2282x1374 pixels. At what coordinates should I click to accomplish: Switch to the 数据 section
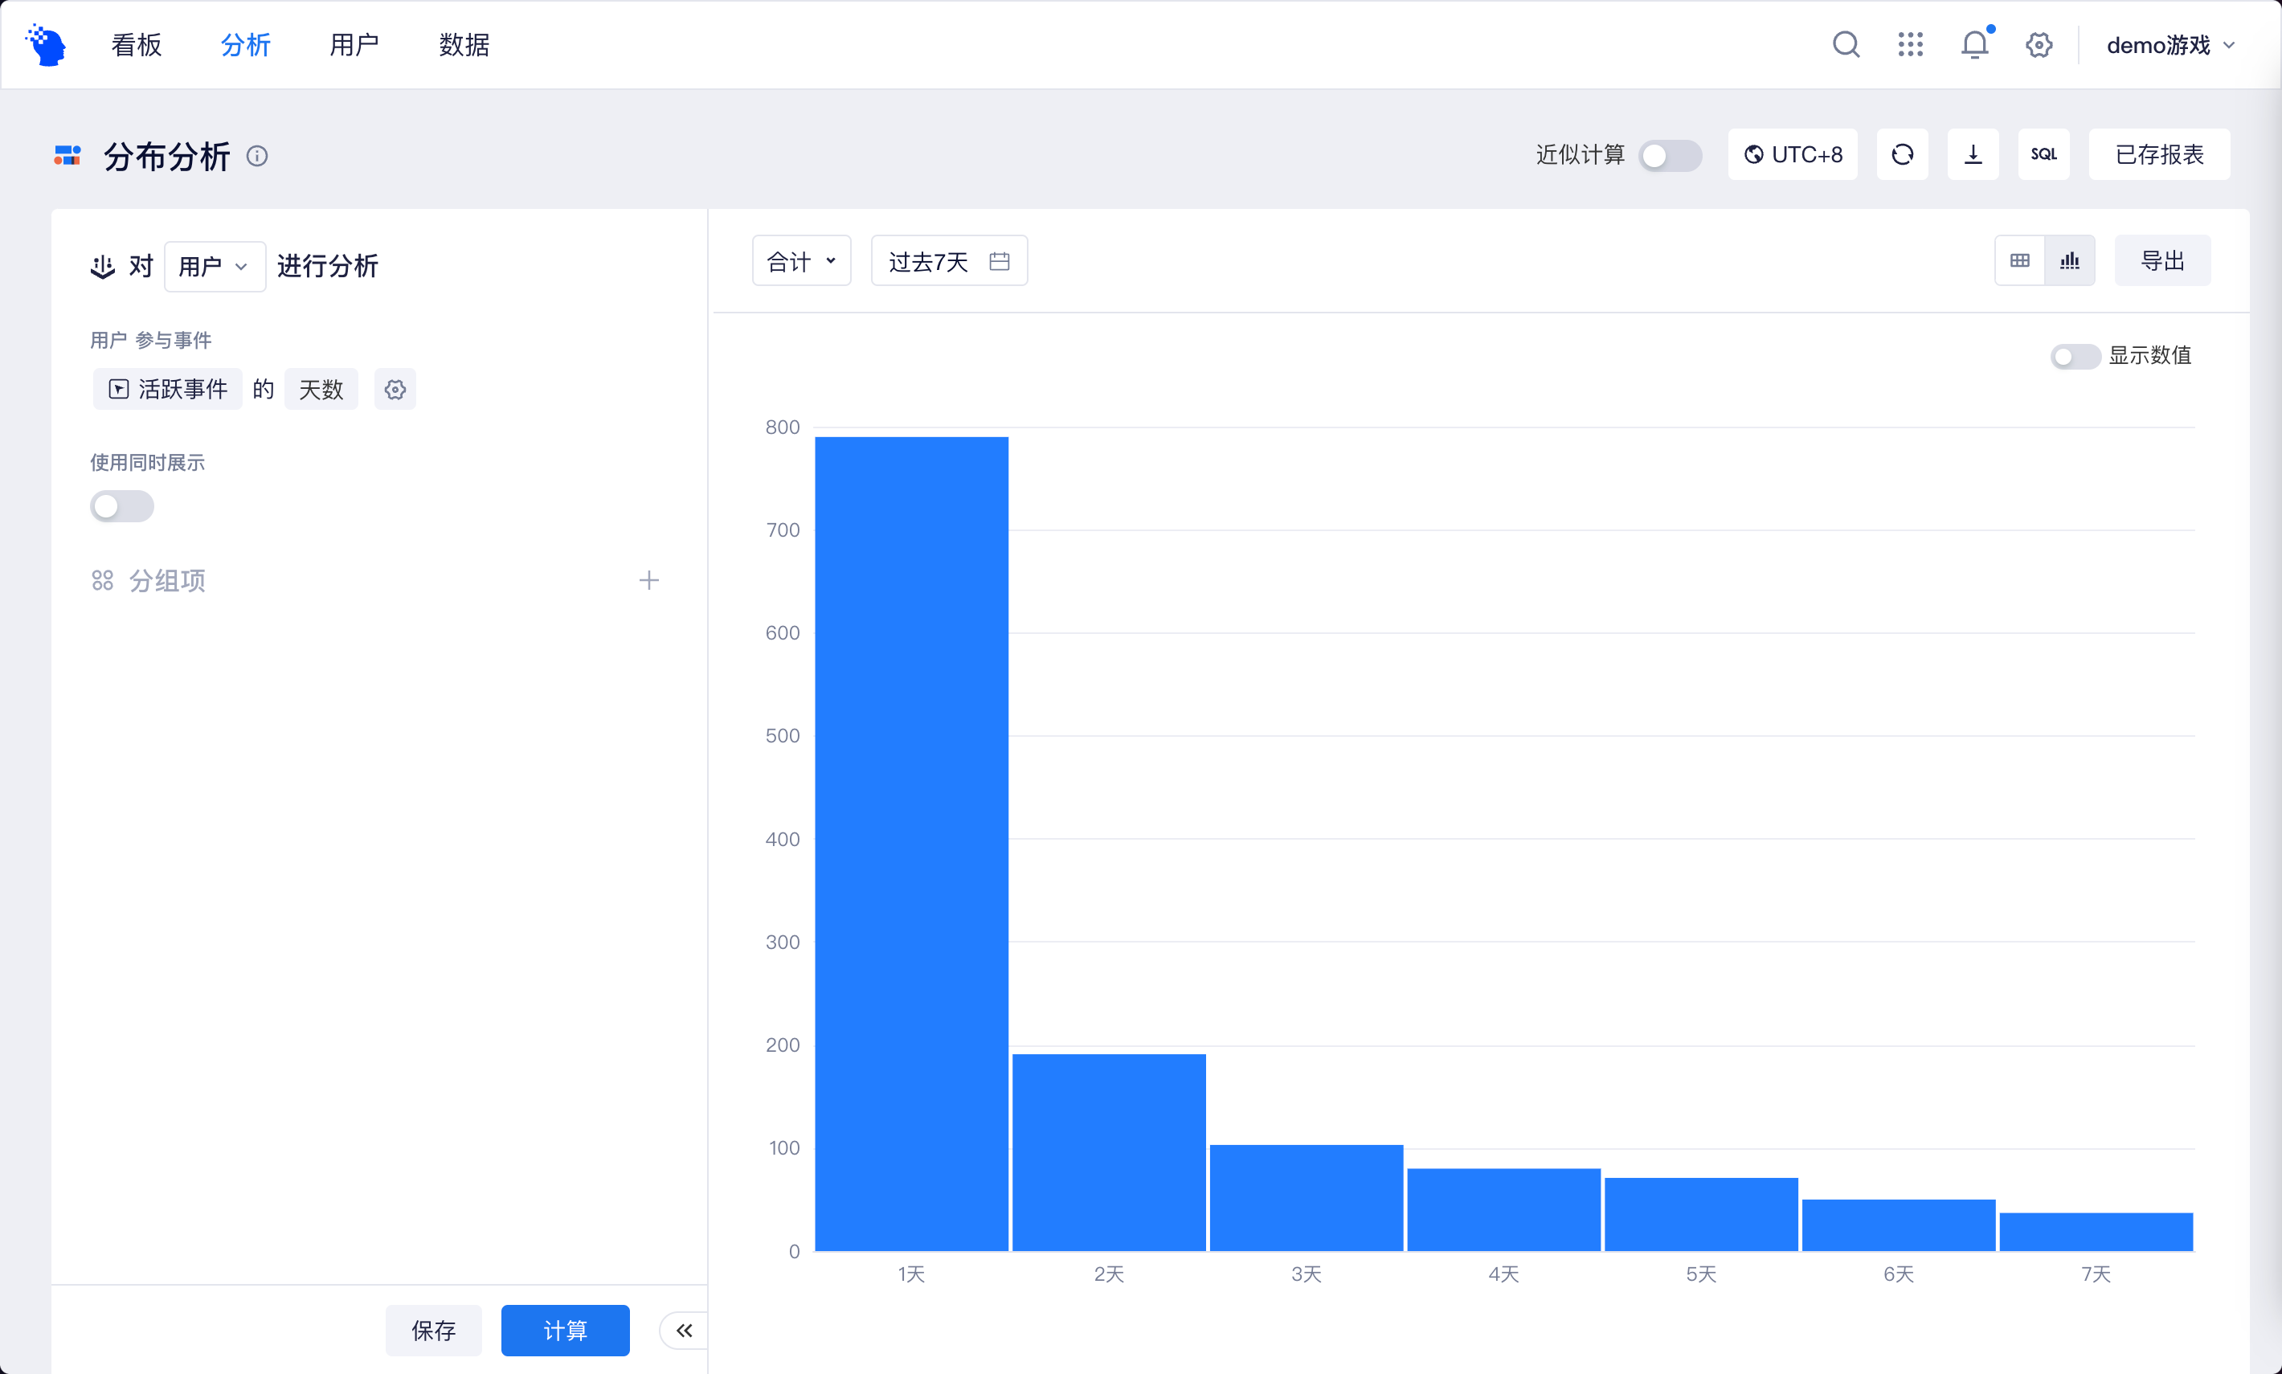(x=464, y=44)
